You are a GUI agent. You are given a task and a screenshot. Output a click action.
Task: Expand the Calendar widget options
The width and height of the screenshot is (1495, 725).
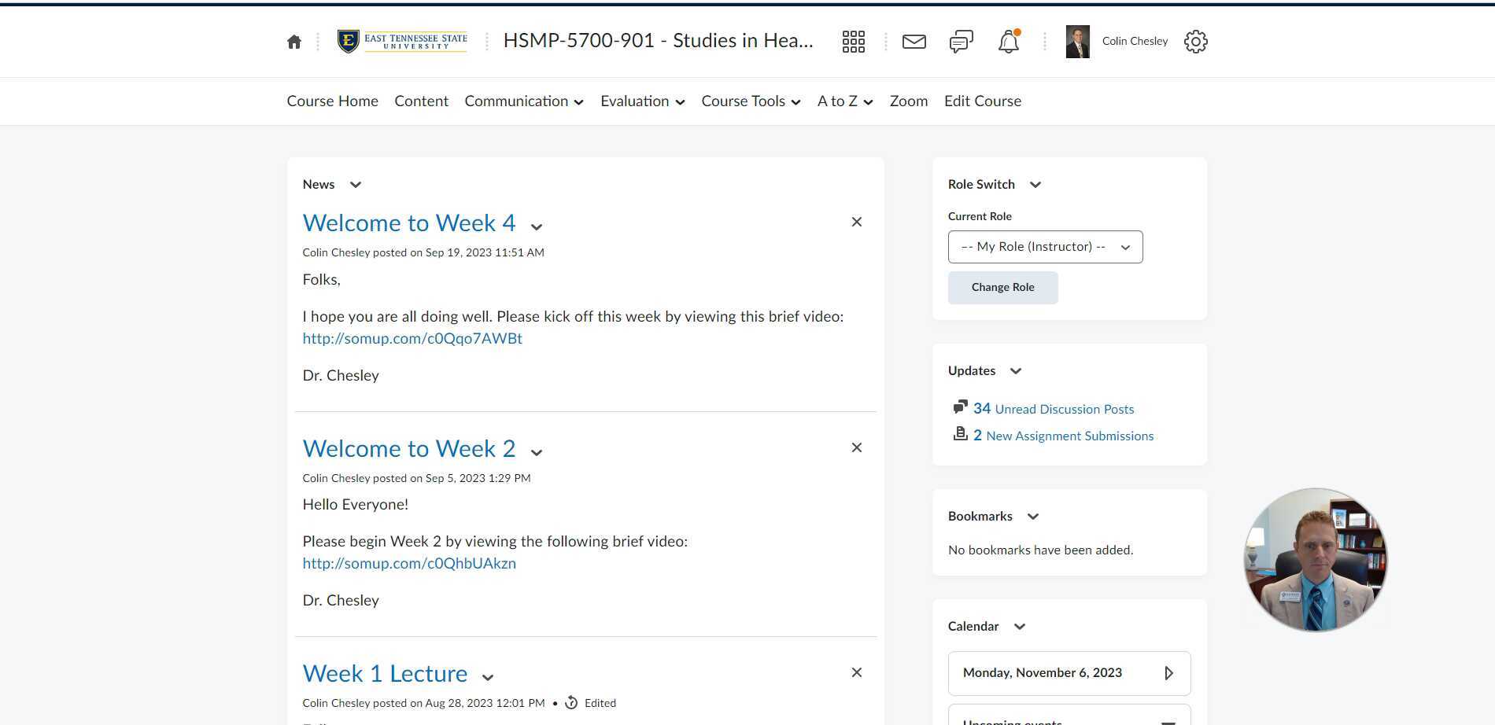(1019, 627)
